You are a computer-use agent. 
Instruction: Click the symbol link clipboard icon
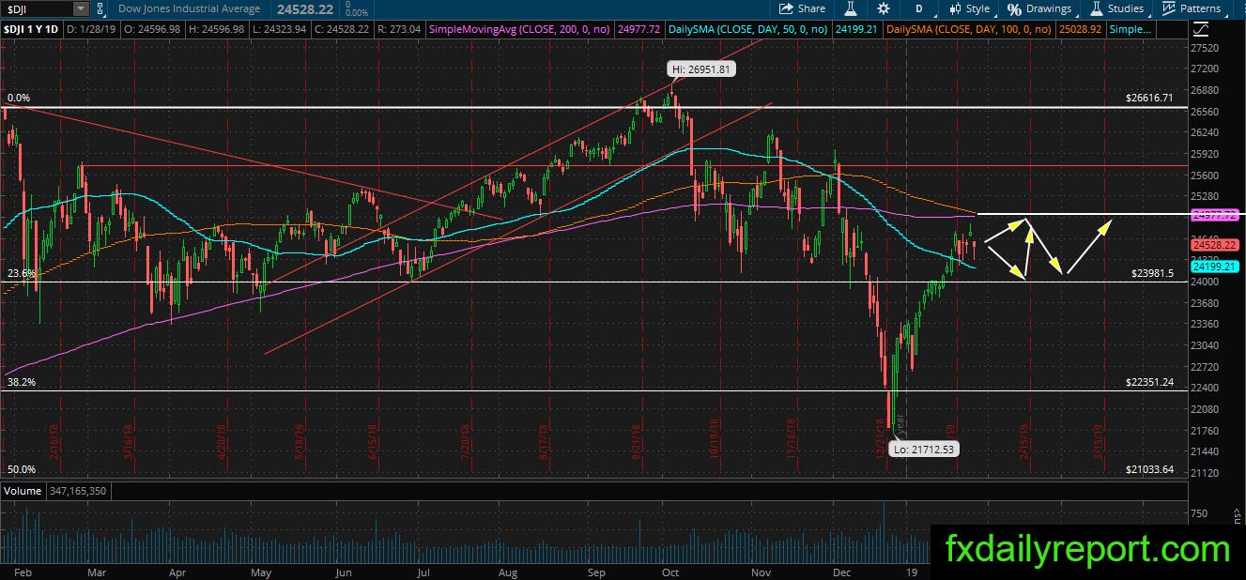[x=101, y=8]
